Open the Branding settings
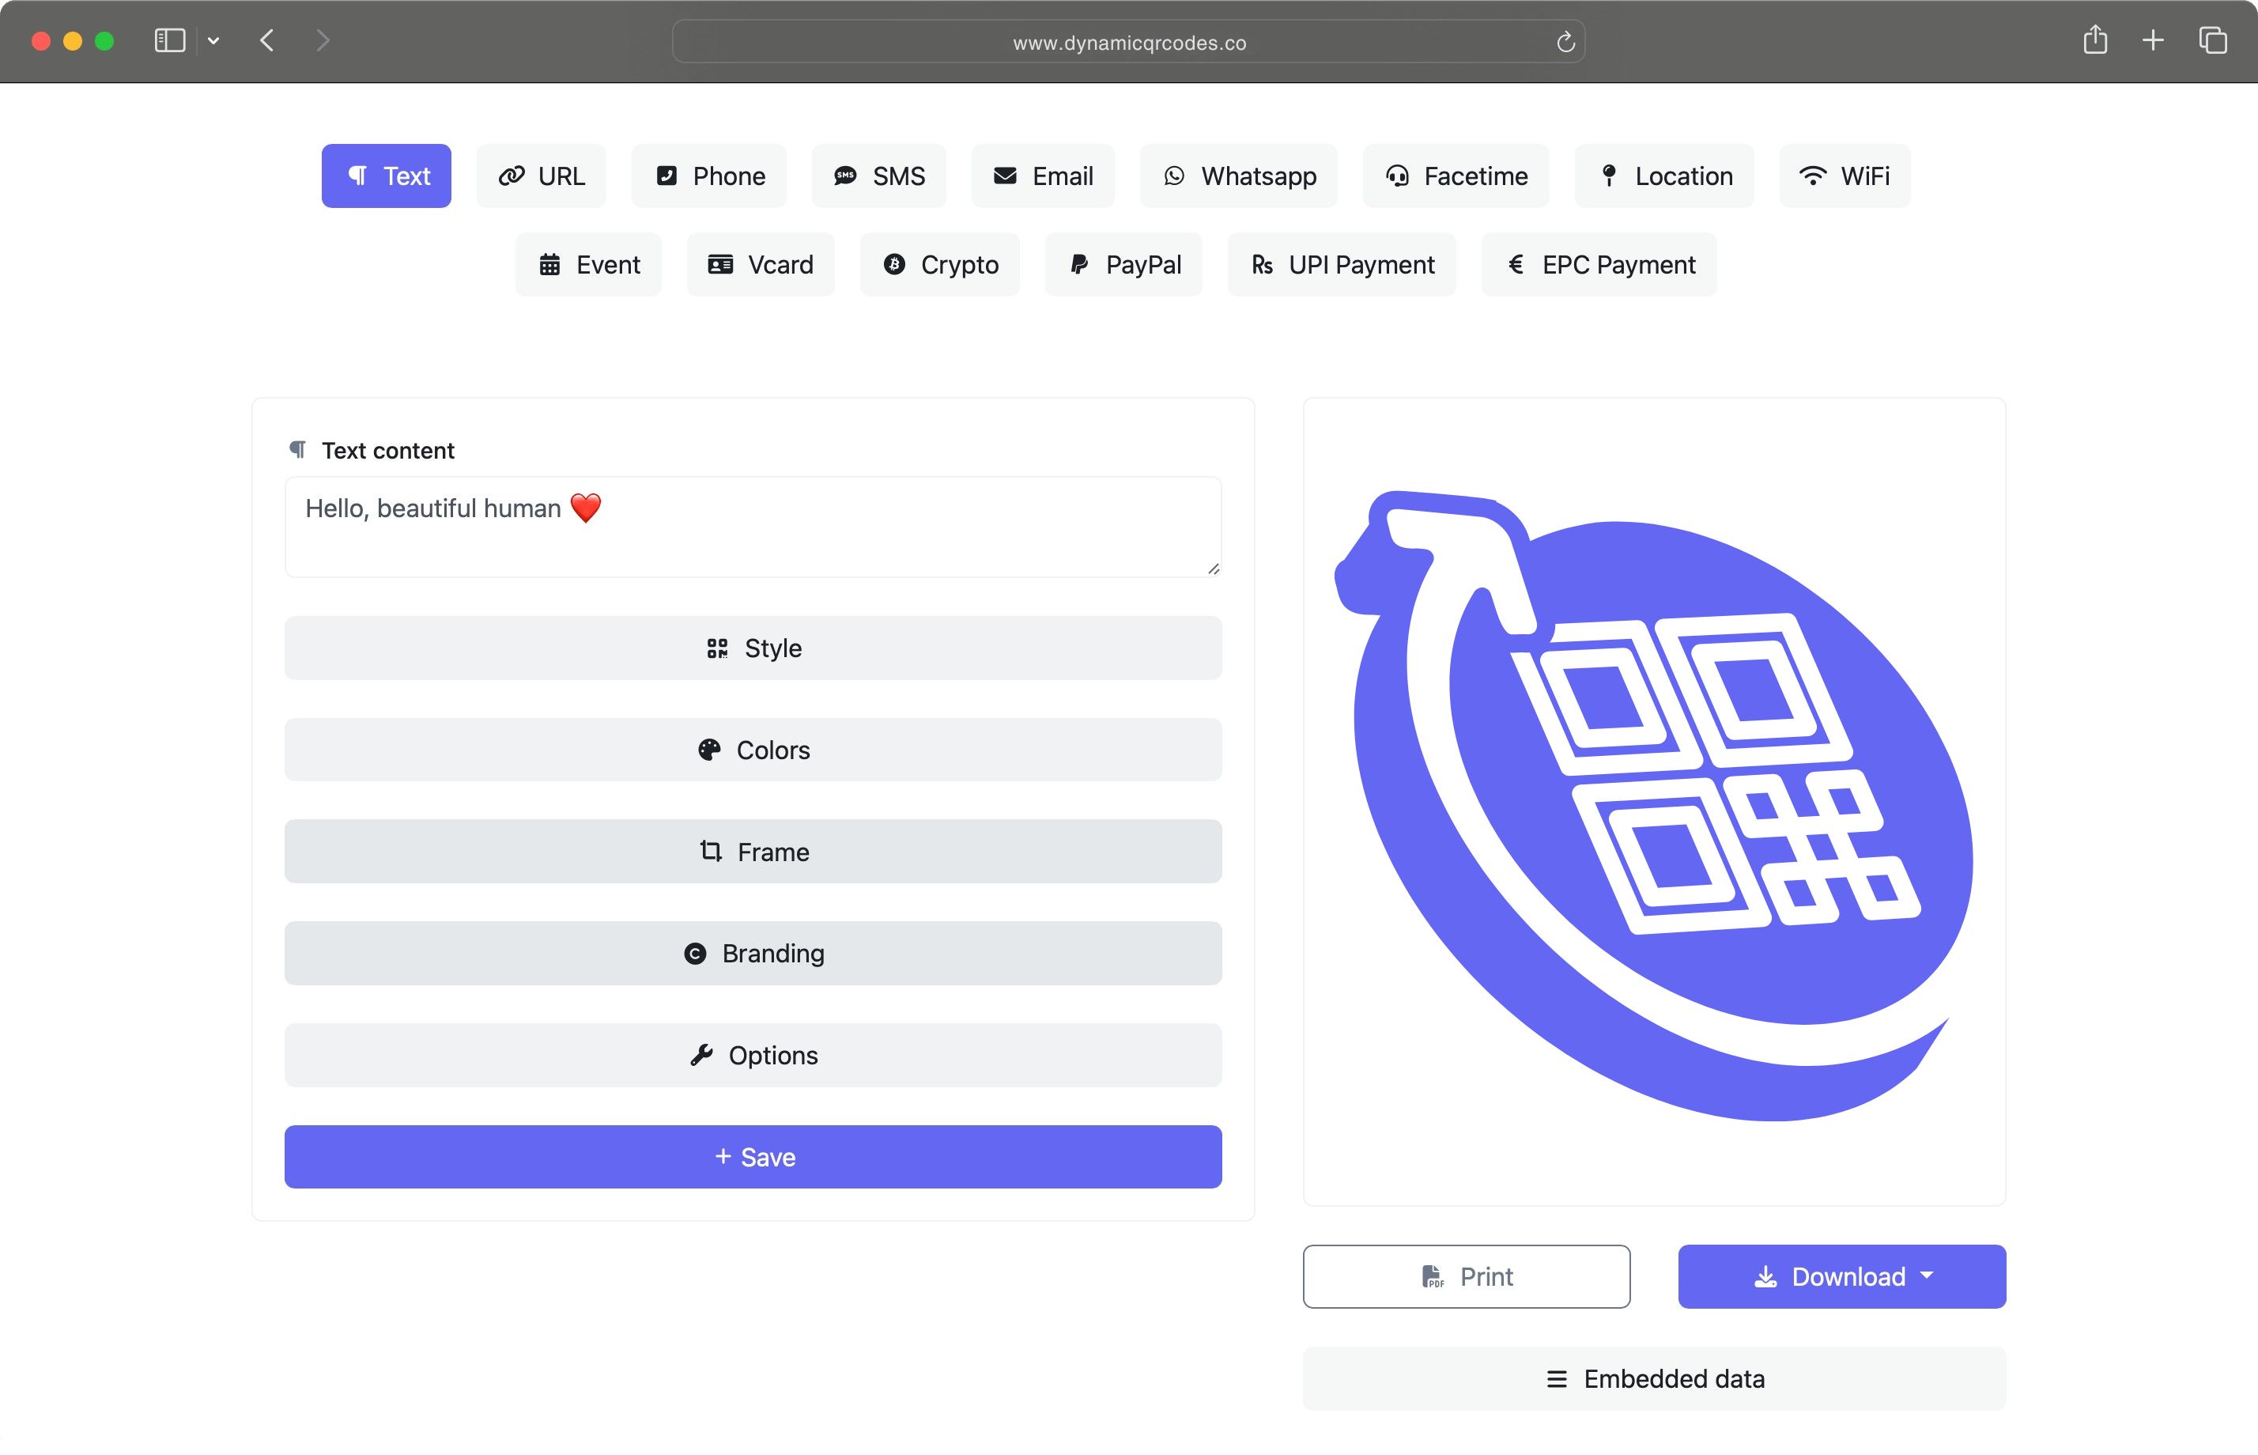The height and width of the screenshot is (1455, 2258). click(x=753, y=954)
